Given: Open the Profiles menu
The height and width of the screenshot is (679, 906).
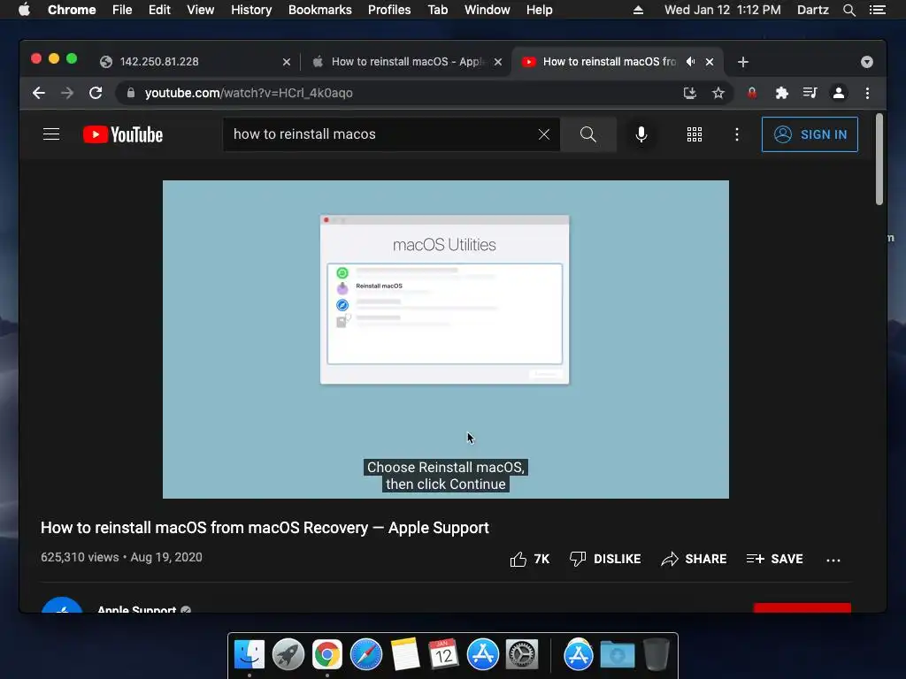Looking at the screenshot, I should tap(389, 10).
